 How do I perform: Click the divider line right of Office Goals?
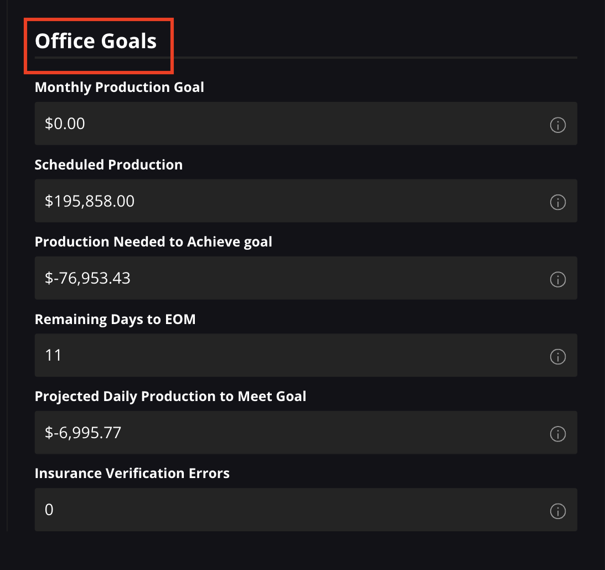pyautogui.click(x=376, y=57)
